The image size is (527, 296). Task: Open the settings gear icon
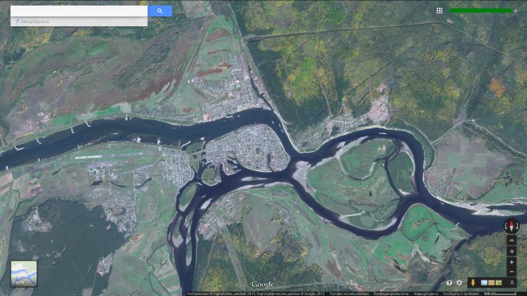point(459,283)
